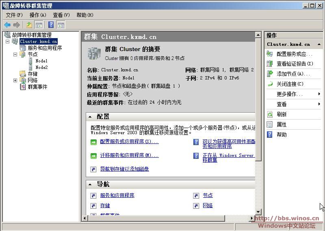Screen dimensions: 325x231
Task: Click the vertical scrollbar up arrow
Action: (x=258, y=35)
